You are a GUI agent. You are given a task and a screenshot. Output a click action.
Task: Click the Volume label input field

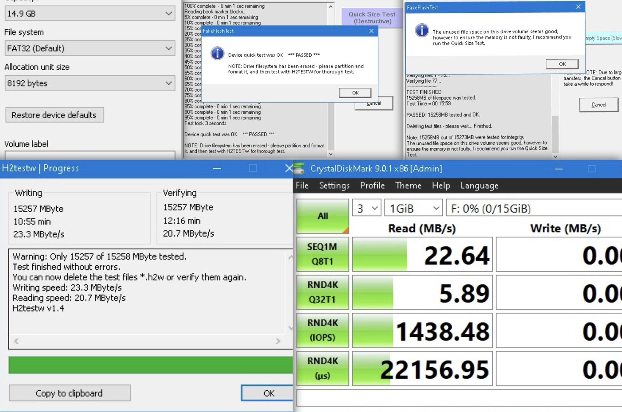(90, 155)
